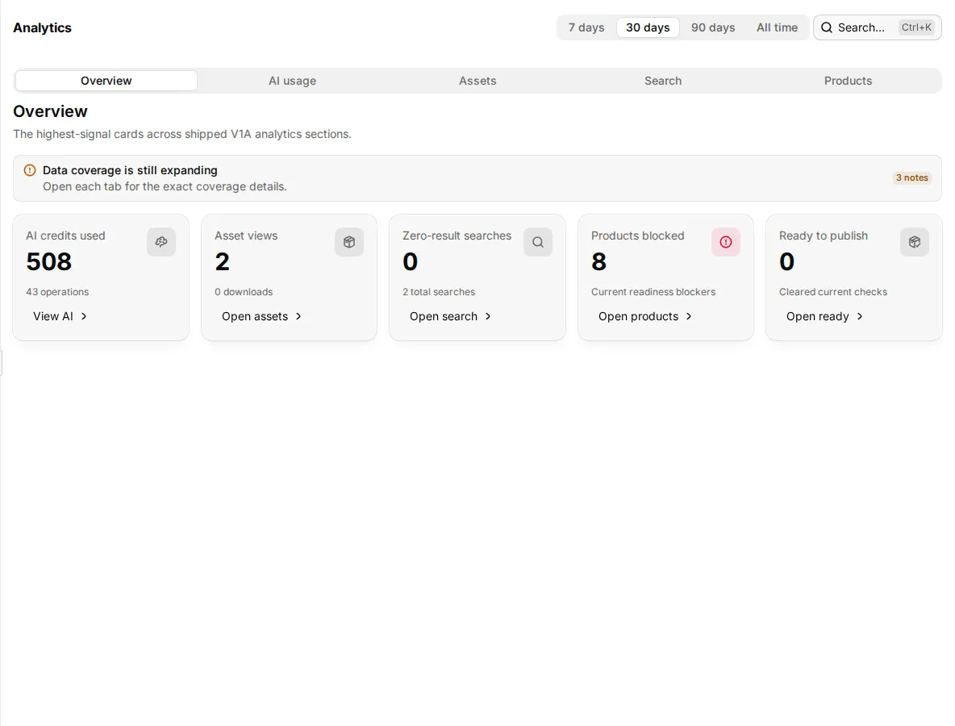Select the 7 days range

coord(586,27)
